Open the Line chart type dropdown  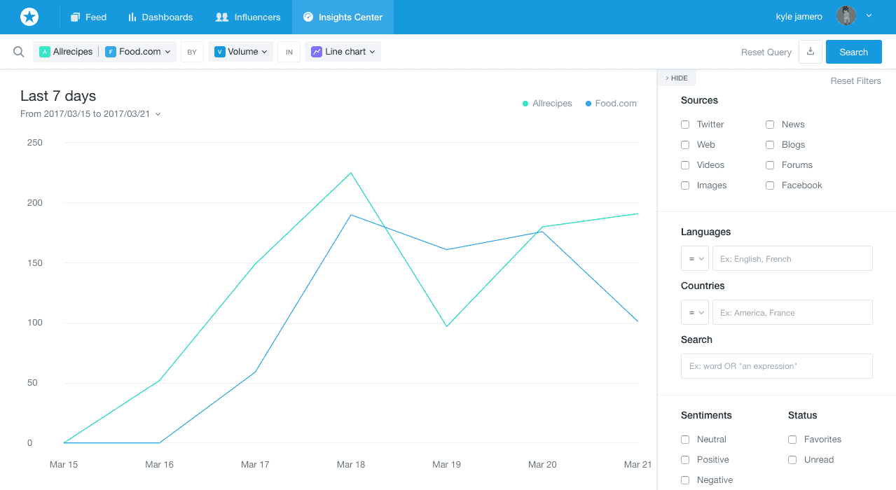coord(343,52)
